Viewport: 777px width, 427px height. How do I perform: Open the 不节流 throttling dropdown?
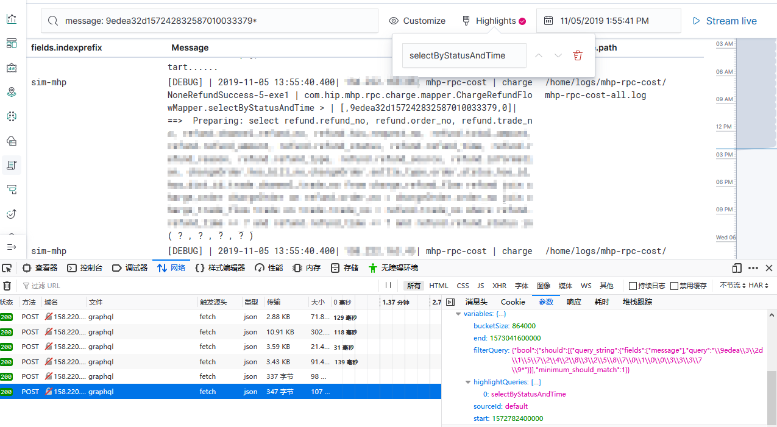731,286
